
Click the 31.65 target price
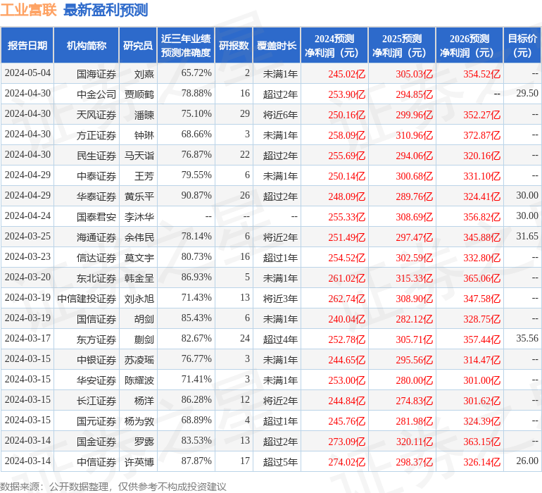(x=527, y=237)
